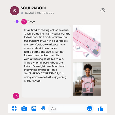The width and height of the screenshot is (115, 115).
Task: Click the grey status dot beside Saved
Action: [x=22, y=13]
